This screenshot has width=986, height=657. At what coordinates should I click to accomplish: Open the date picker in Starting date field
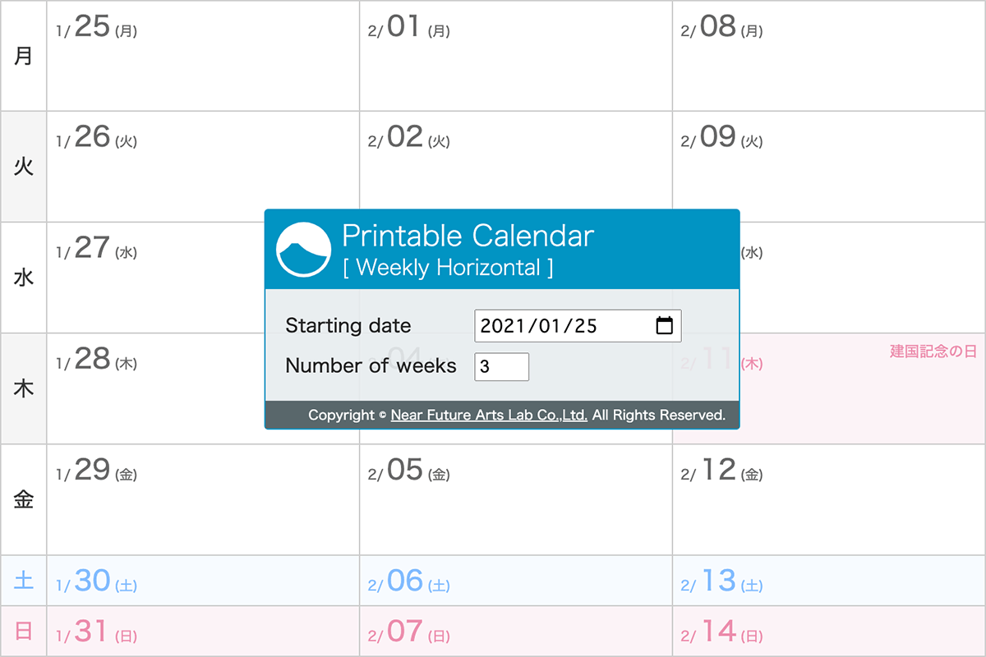point(666,325)
